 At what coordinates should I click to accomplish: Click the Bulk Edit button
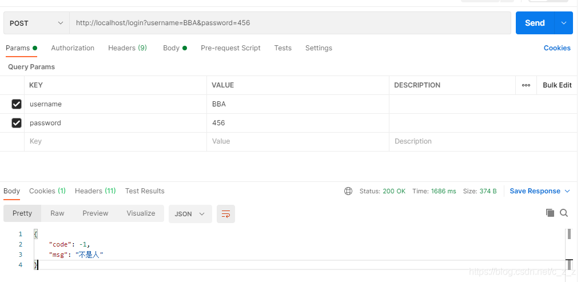click(557, 85)
